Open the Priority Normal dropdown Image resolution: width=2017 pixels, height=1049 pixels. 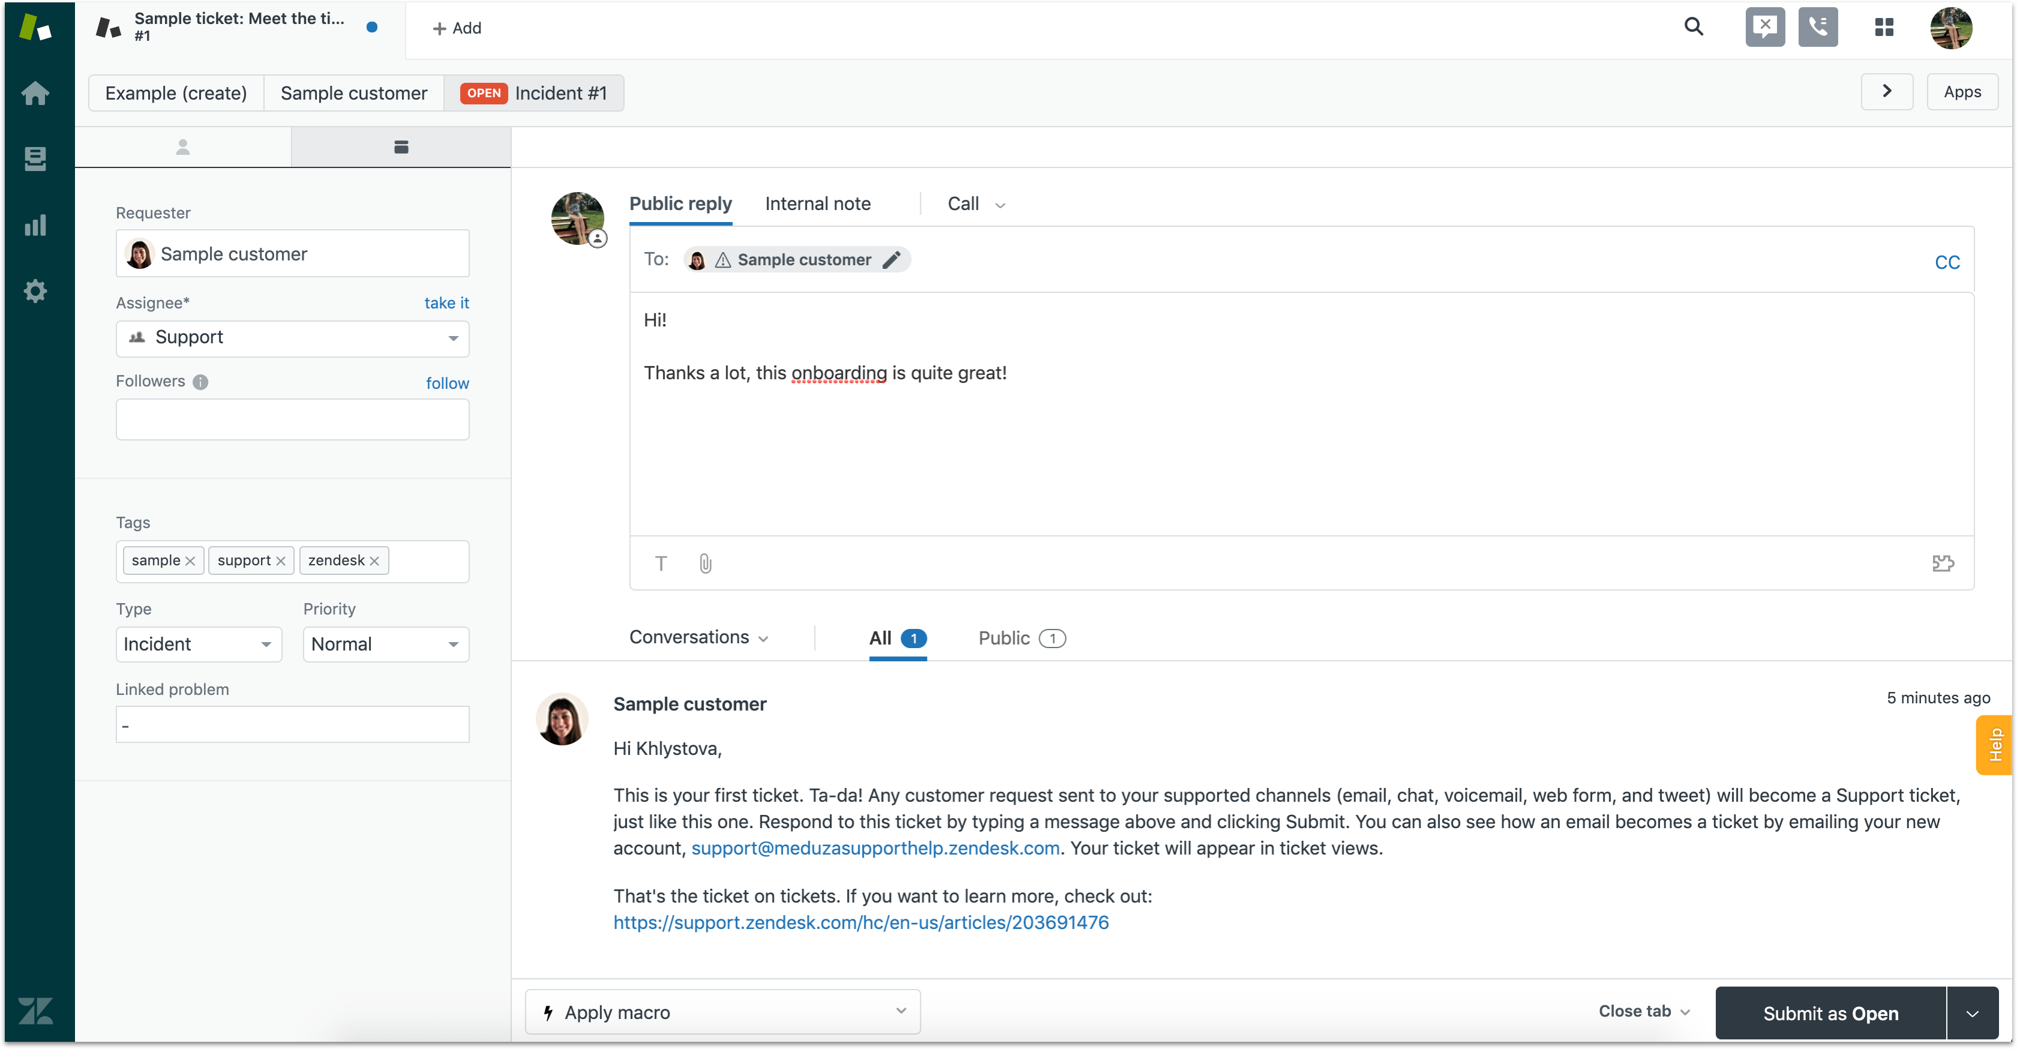(386, 644)
